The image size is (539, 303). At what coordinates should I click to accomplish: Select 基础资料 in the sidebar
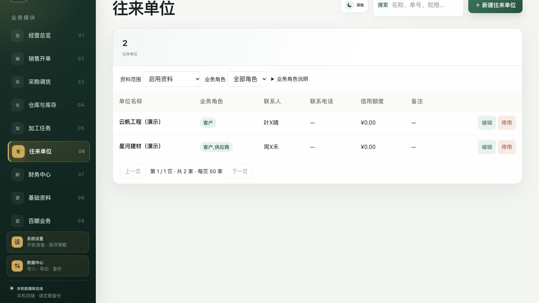49,198
